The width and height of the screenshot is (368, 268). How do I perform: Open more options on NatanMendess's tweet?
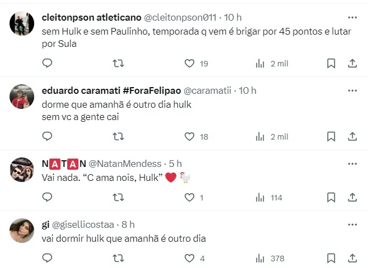[x=352, y=164]
